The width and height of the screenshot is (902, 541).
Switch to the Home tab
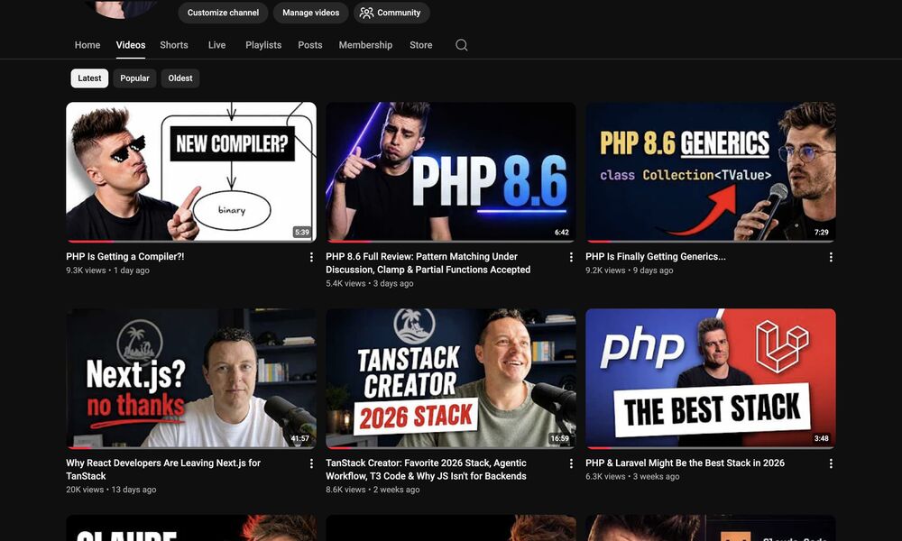(87, 45)
